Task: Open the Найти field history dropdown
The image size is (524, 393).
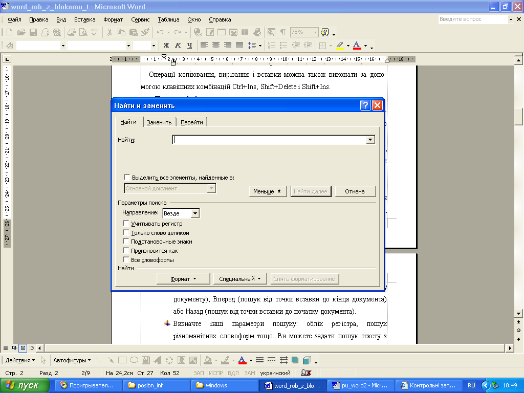Action: coord(370,140)
